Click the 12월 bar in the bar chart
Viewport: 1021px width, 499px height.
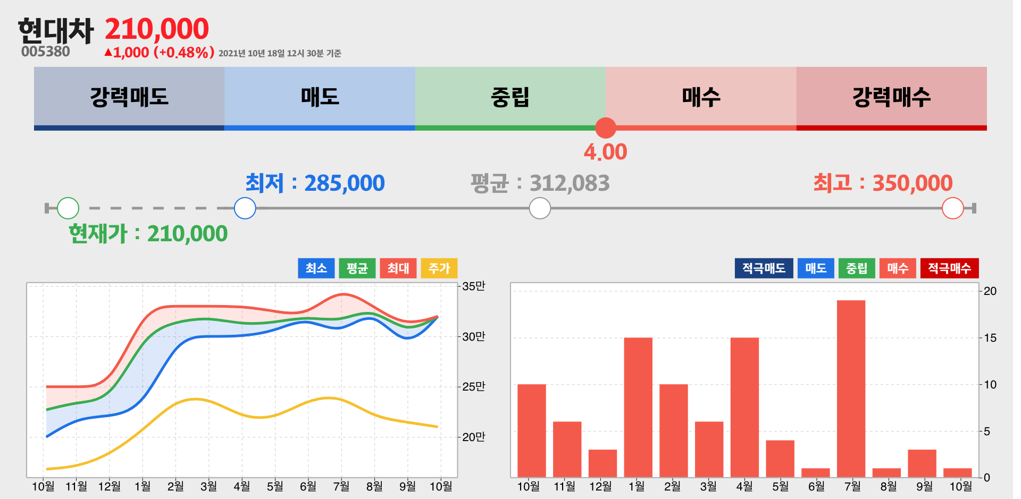click(602, 463)
